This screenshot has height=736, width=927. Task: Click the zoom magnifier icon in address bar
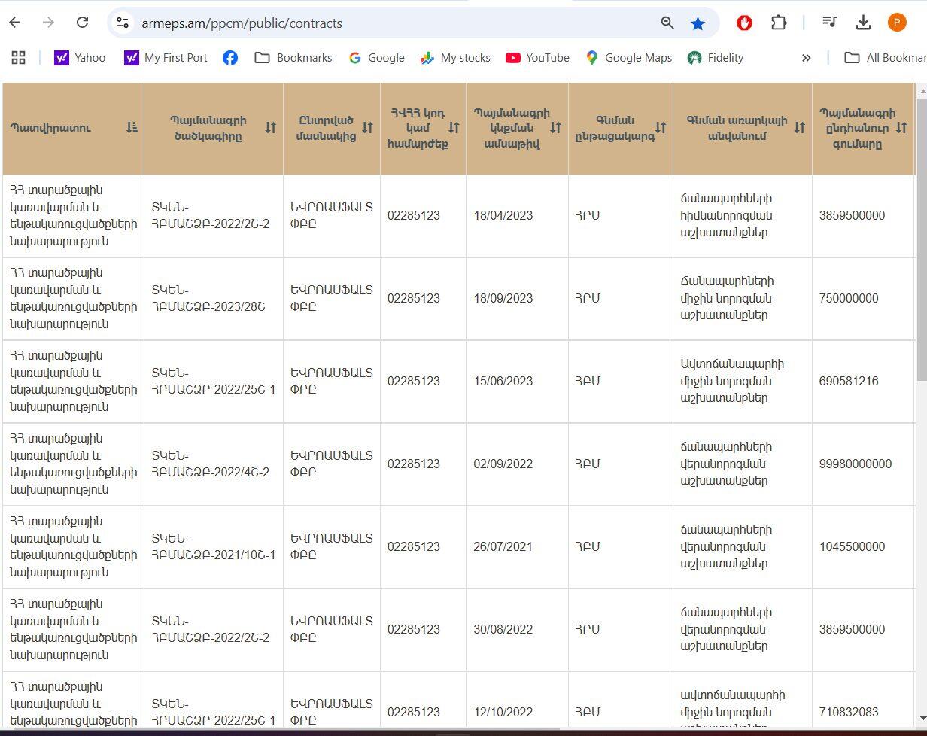[667, 23]
